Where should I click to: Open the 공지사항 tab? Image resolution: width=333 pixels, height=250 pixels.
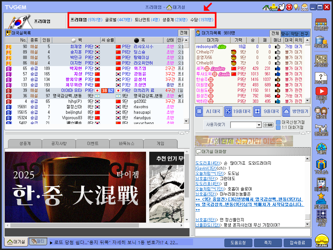click(59, 144)
